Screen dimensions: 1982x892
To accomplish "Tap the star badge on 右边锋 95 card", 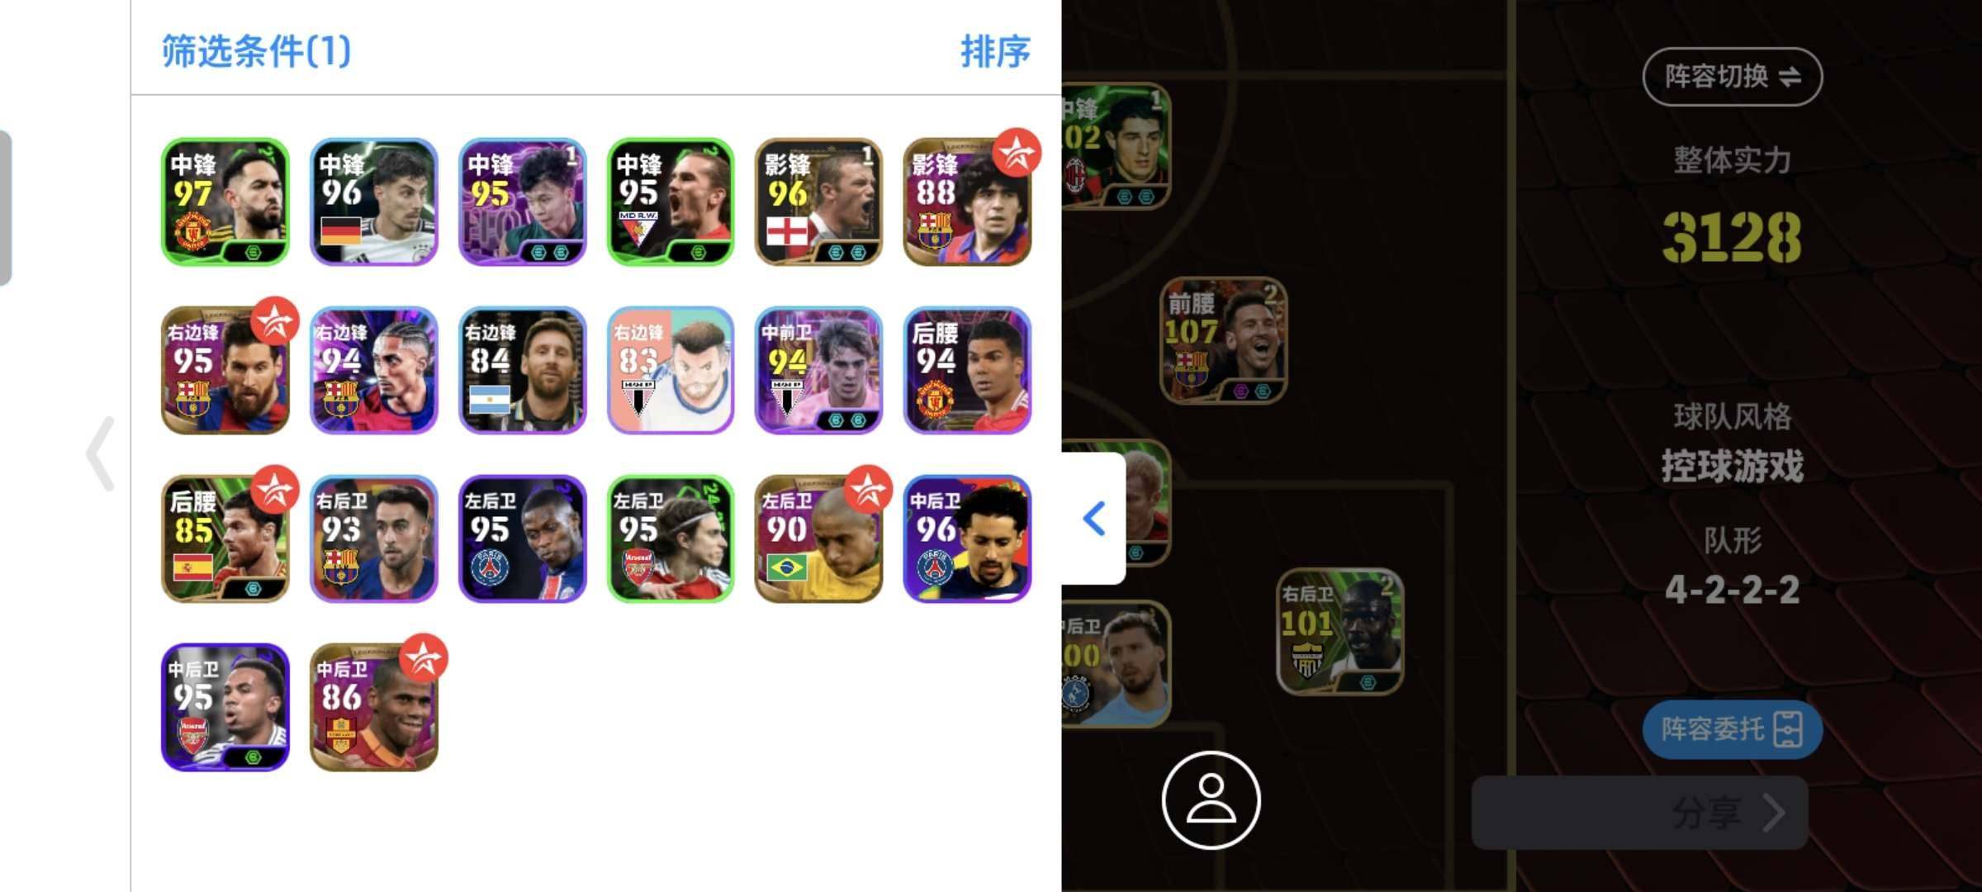I will pos(275,321).
